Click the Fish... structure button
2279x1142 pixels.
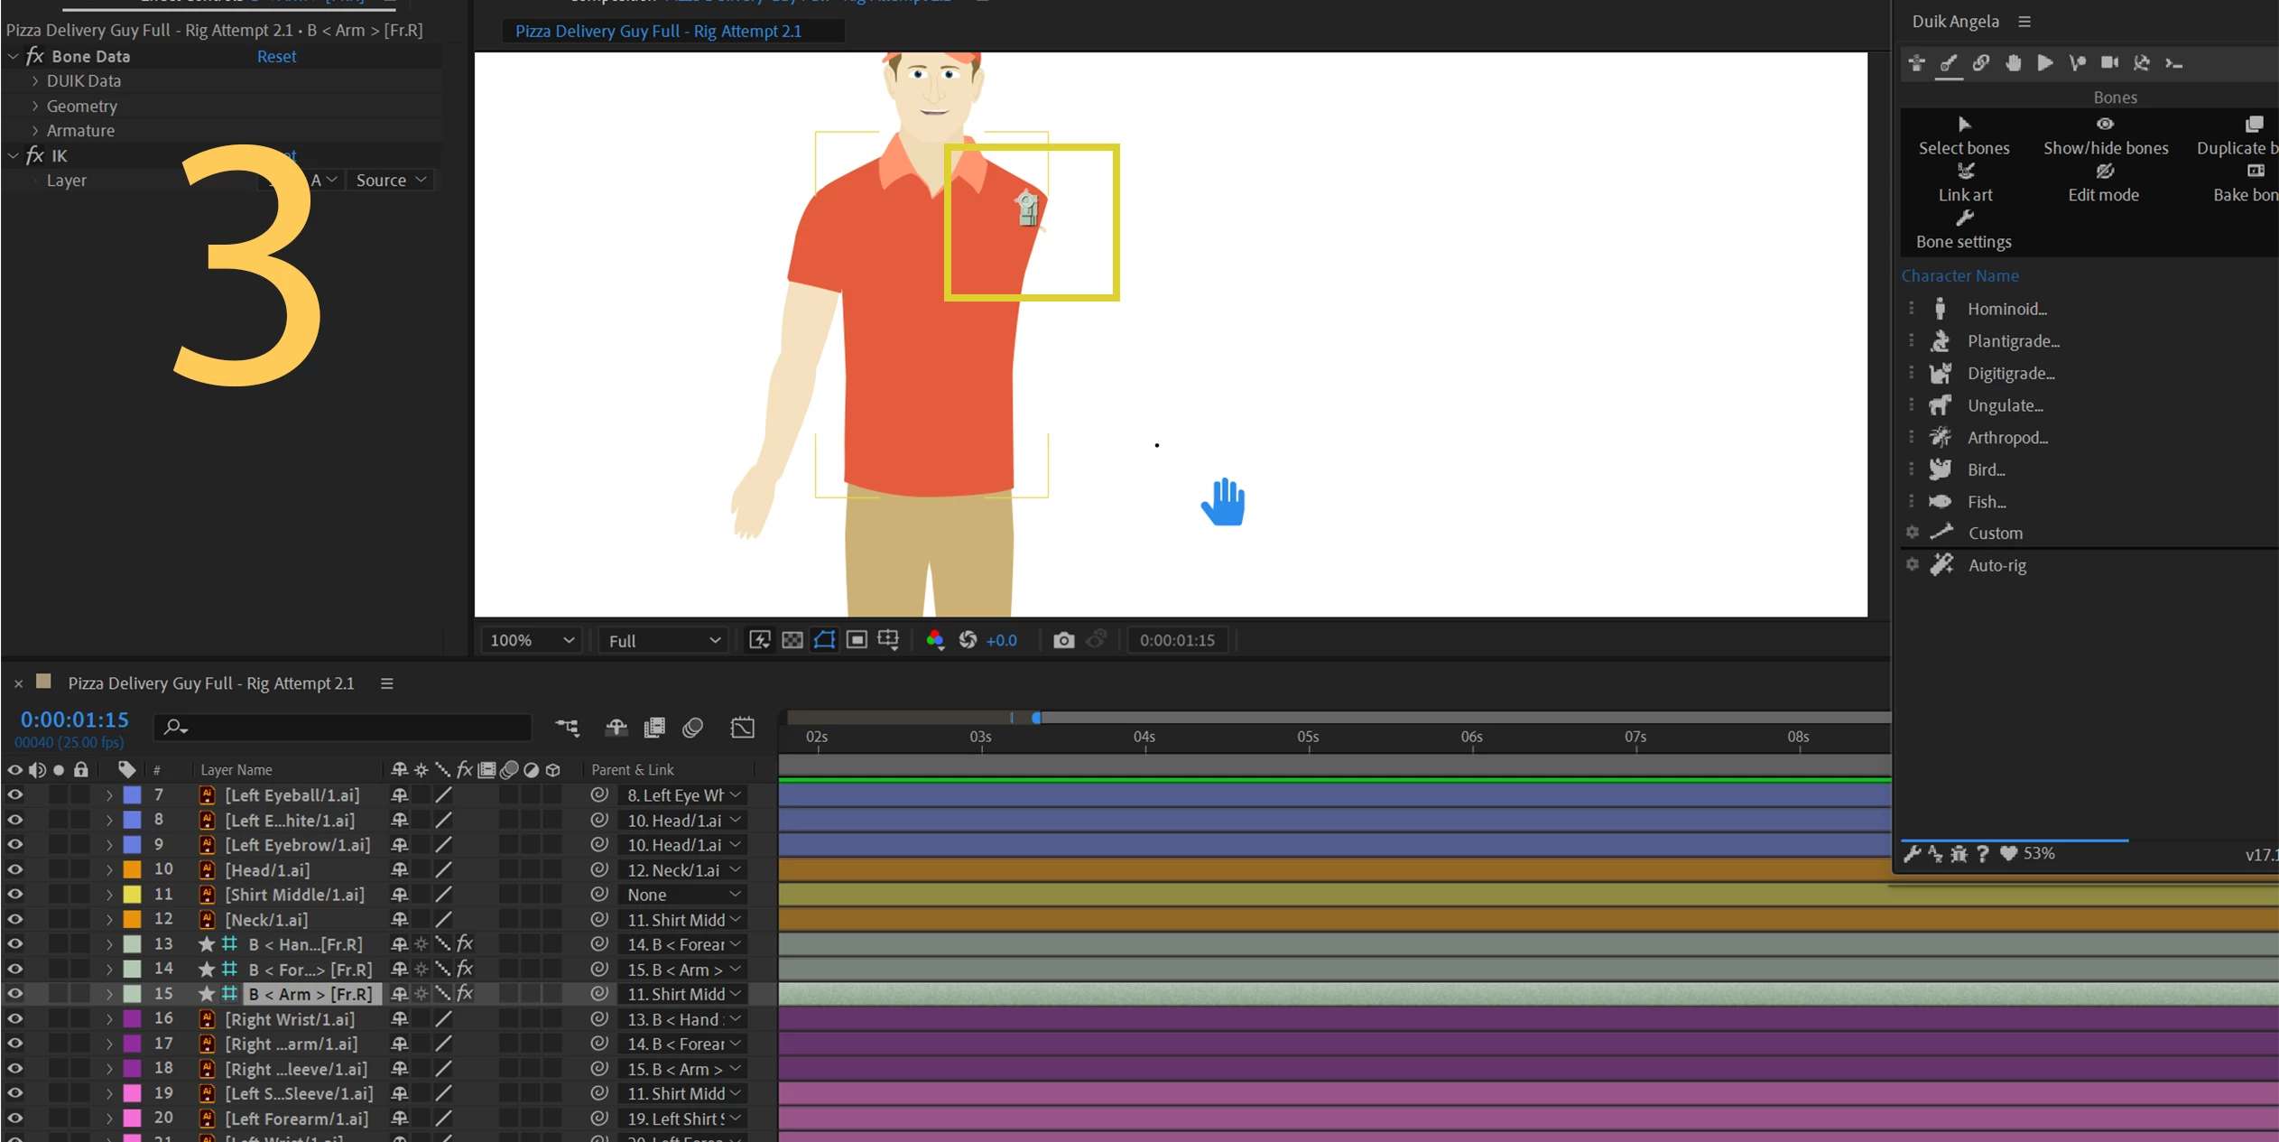1987,502
